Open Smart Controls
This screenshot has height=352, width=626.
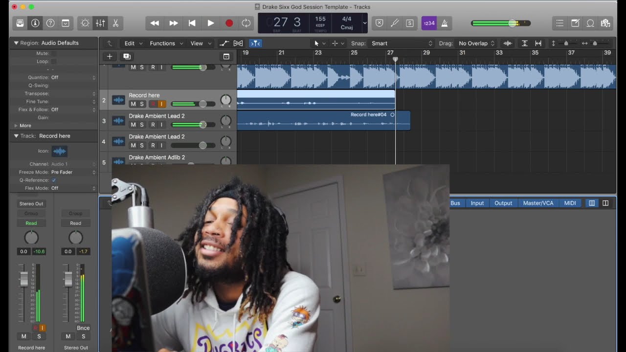pos(85,23)
